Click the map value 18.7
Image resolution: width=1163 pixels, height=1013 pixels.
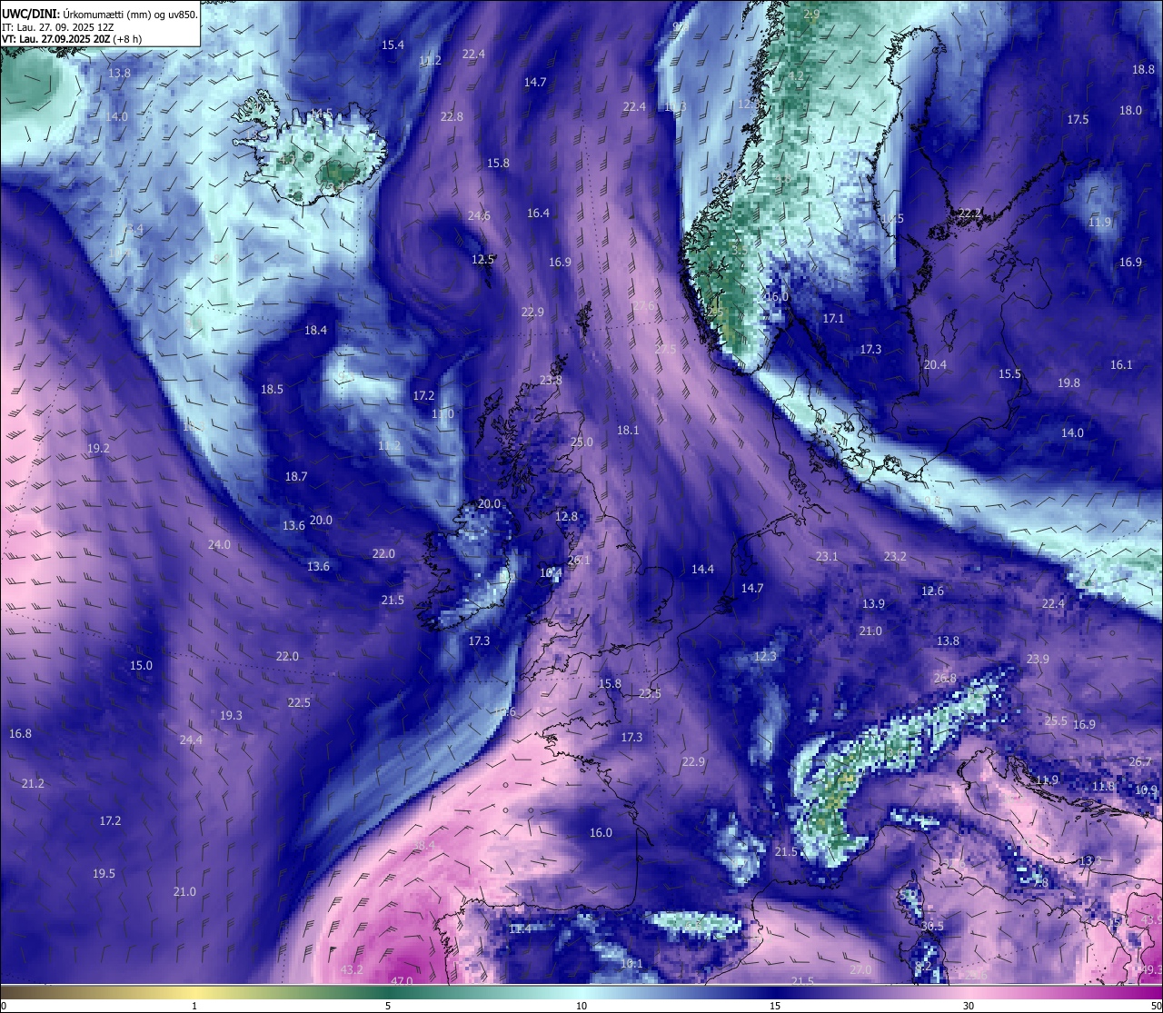(x=296, y=476)
